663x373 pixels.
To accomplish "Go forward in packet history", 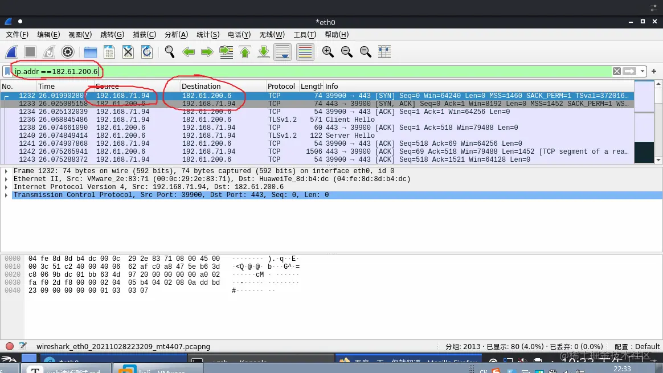I will [x=207, y=52].
